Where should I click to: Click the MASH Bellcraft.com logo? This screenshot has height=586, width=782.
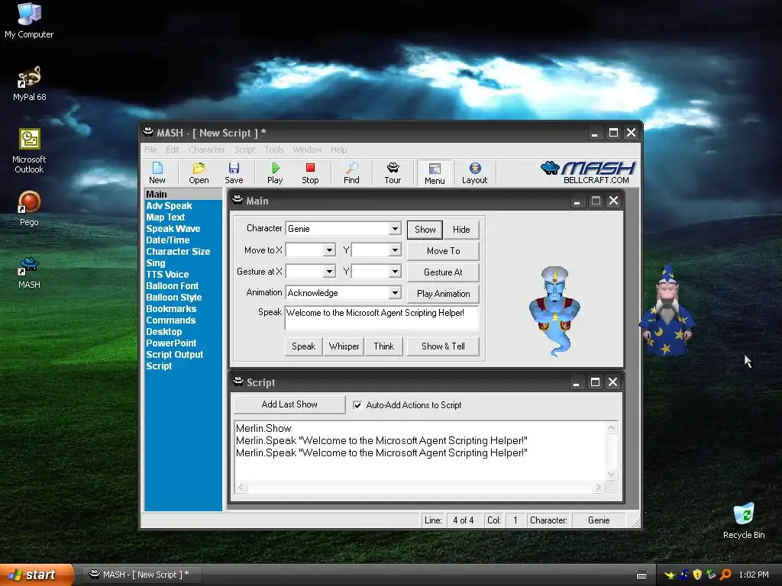[589, 172]
